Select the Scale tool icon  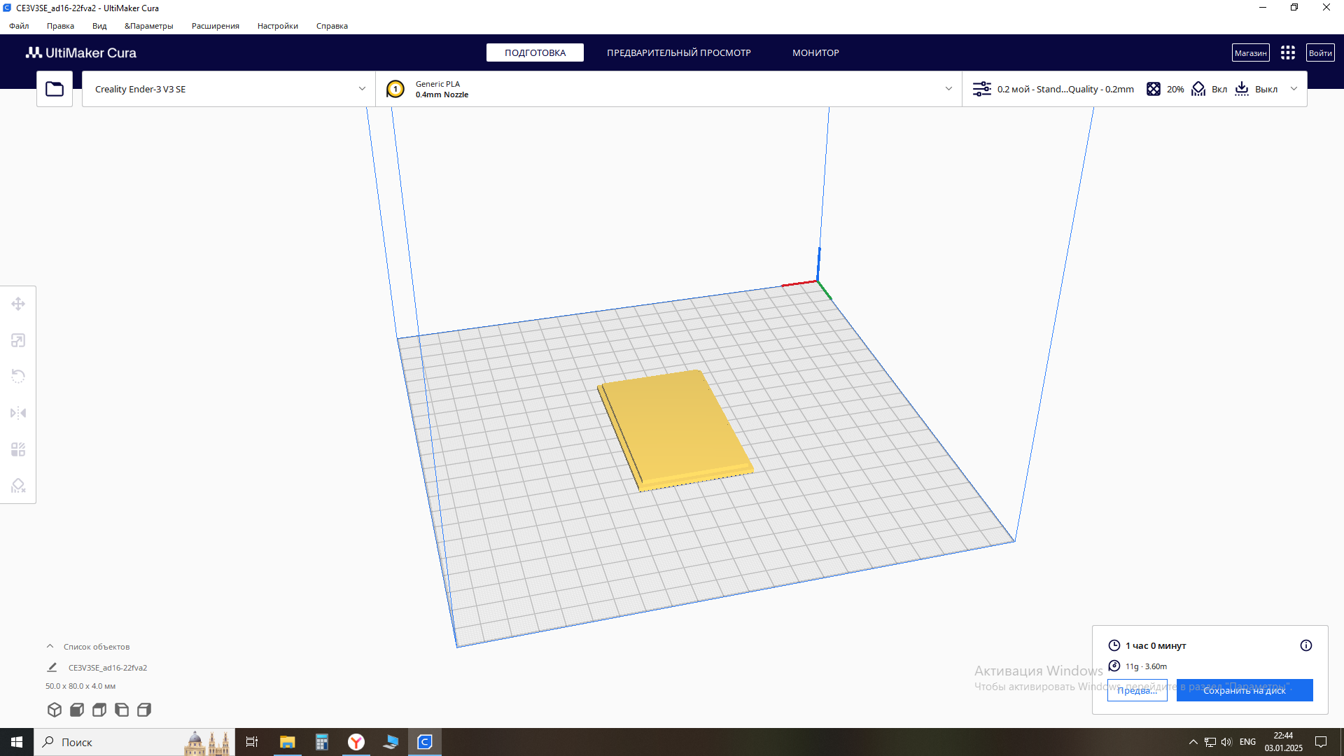pos(18,340)
